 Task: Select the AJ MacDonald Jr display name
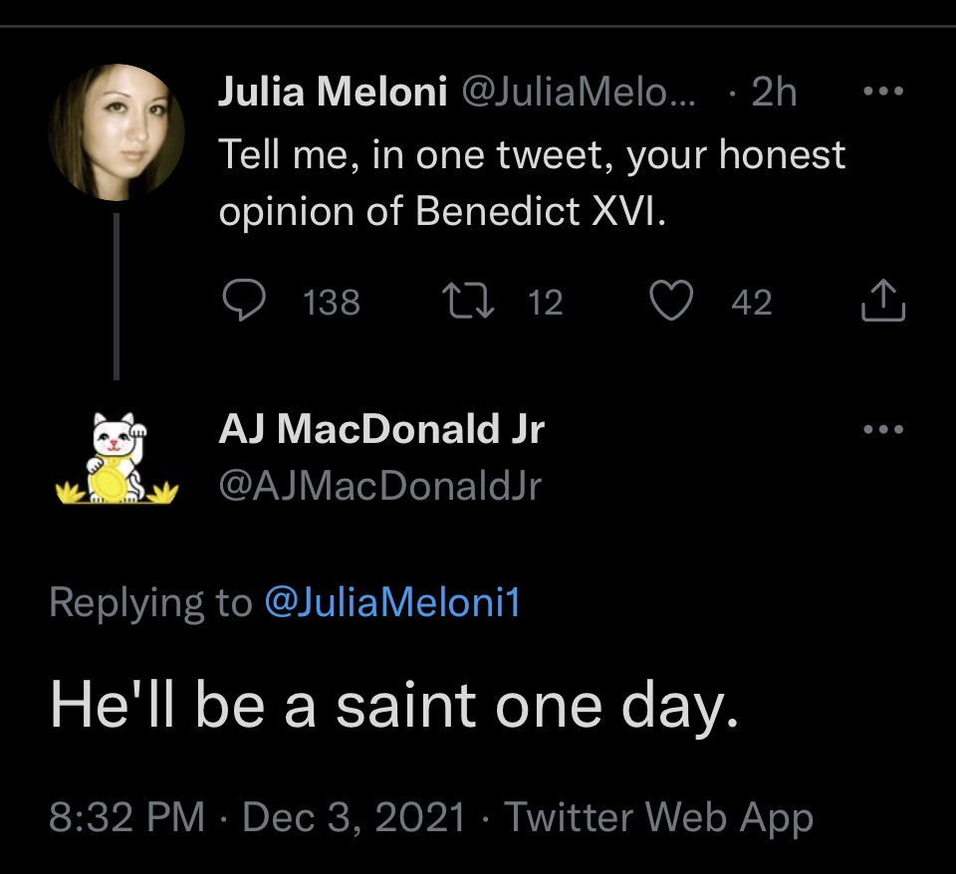pyautogui.click(x=381, y=430)
